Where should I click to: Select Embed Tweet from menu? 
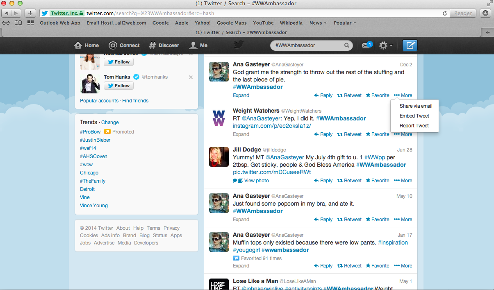pos(414,116)
